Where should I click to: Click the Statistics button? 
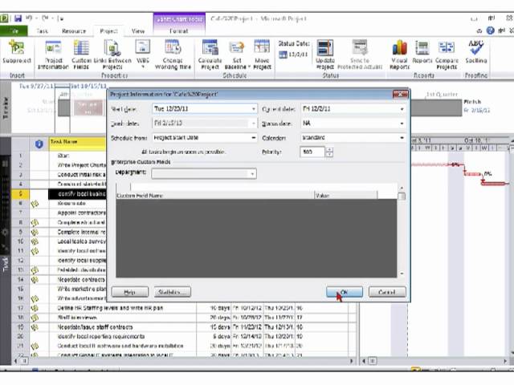(x=173, y=292)
